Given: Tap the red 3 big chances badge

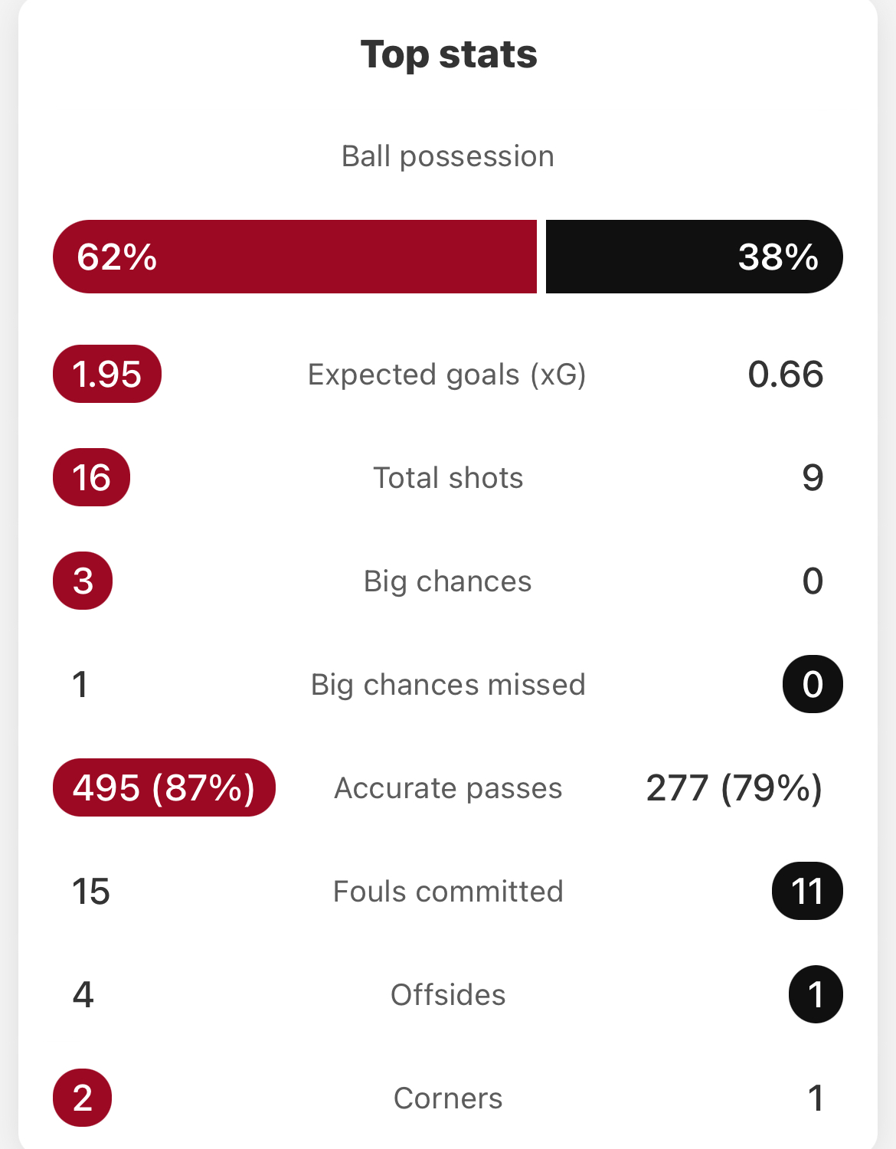Looking at the screenshot, I should [x=83, y=581].
